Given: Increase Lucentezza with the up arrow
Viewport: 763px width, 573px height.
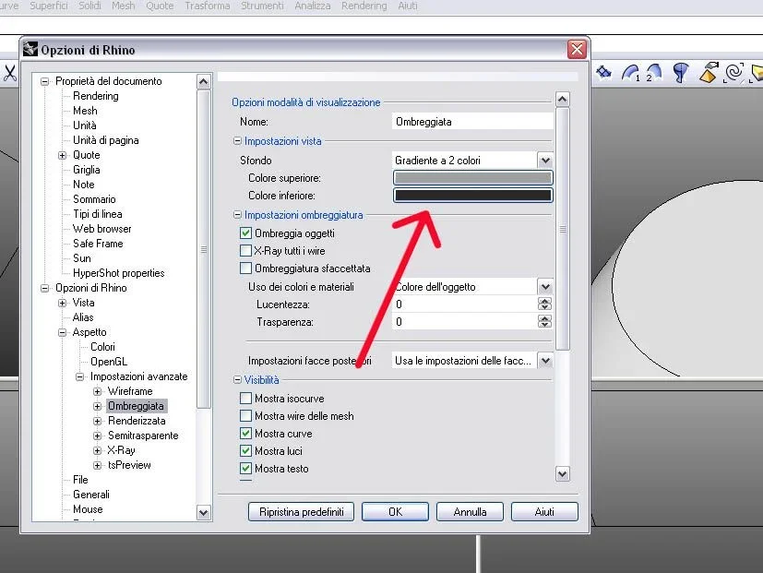Looking at the screenshot, I should pos(544,301).
